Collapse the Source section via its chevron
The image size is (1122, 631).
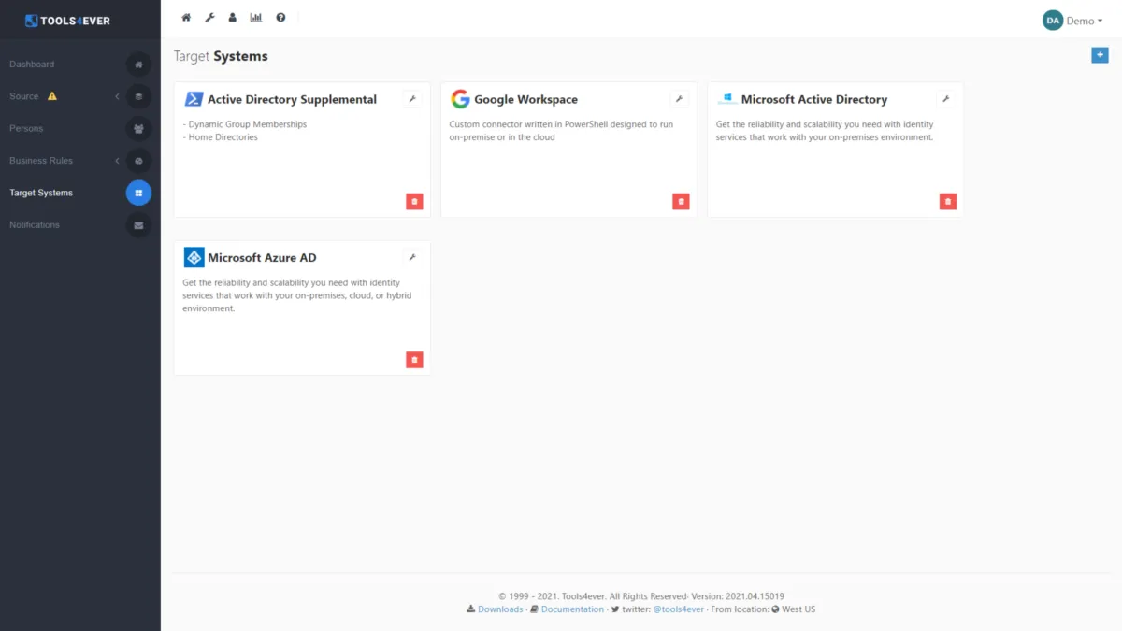coord(116,95)
